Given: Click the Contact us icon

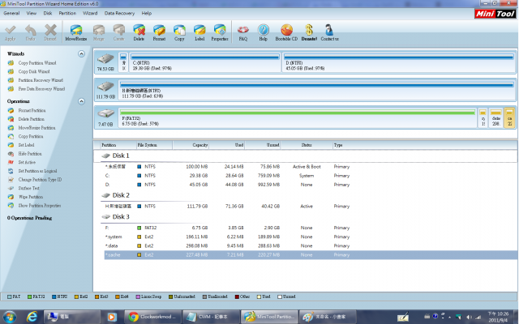Looking at the screenshot, I should (x=329, y=32).
